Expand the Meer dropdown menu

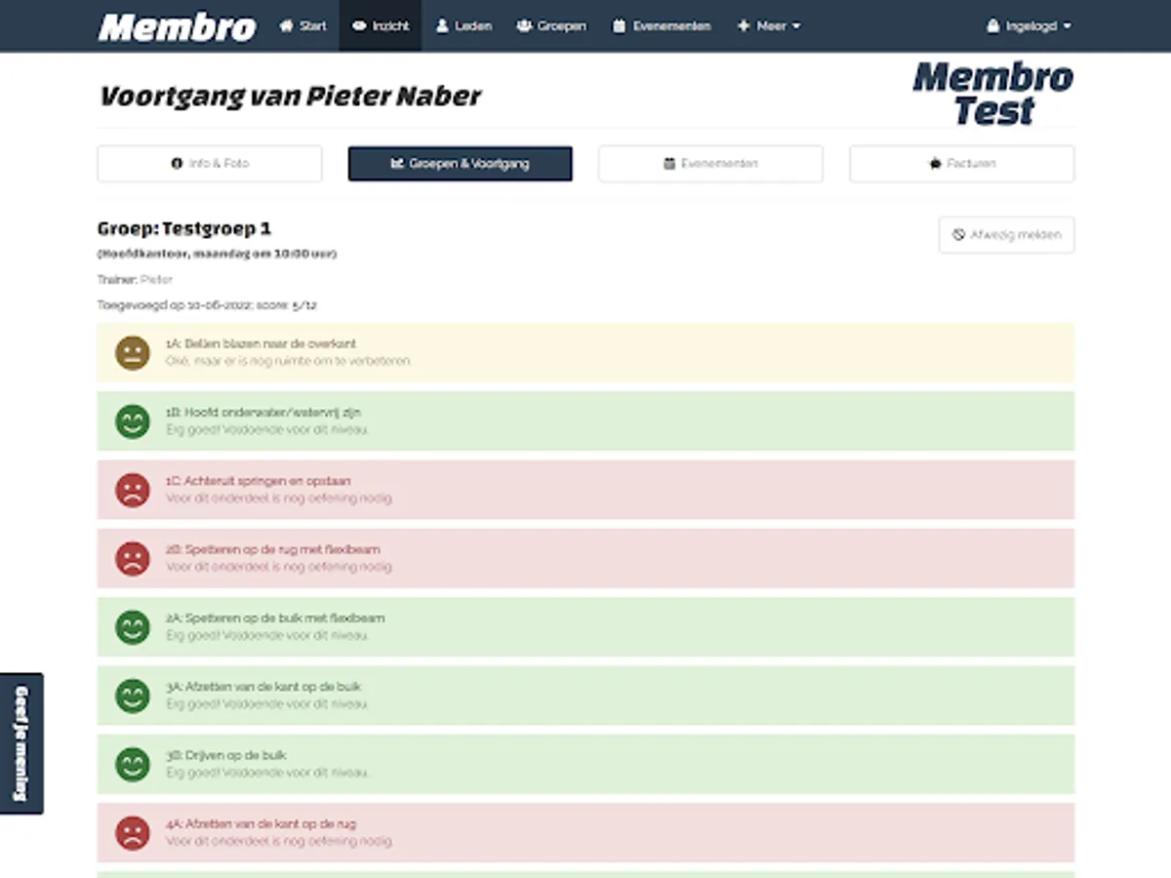pos(769,26)
